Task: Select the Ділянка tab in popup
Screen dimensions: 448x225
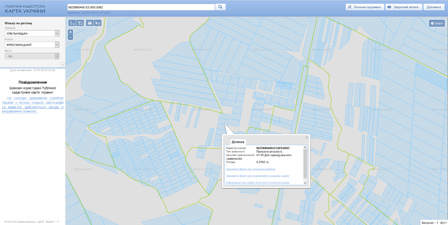Action: pos(238,142)
